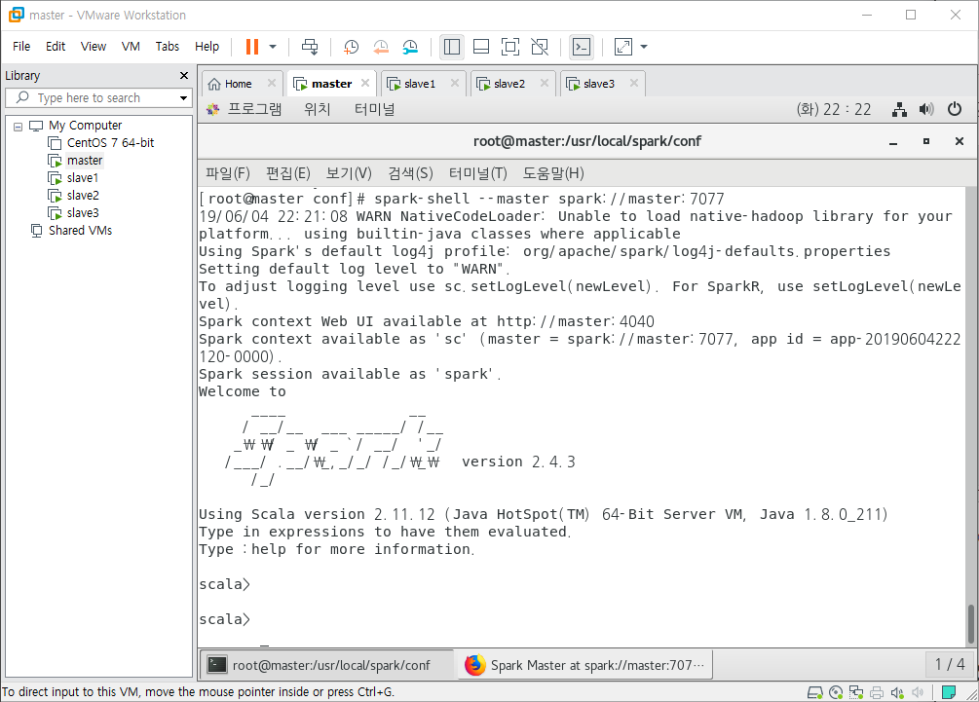Select slave3 VM in library tree
979x702 pixels.
(x=83, y=213)
